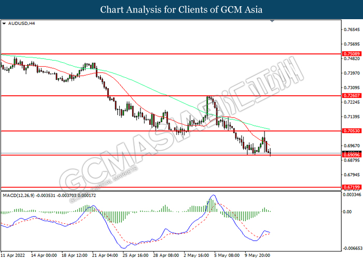Screen dimensions: 363x259
Task: Click the 0.74820 price axis value
Action: [352, 59]
